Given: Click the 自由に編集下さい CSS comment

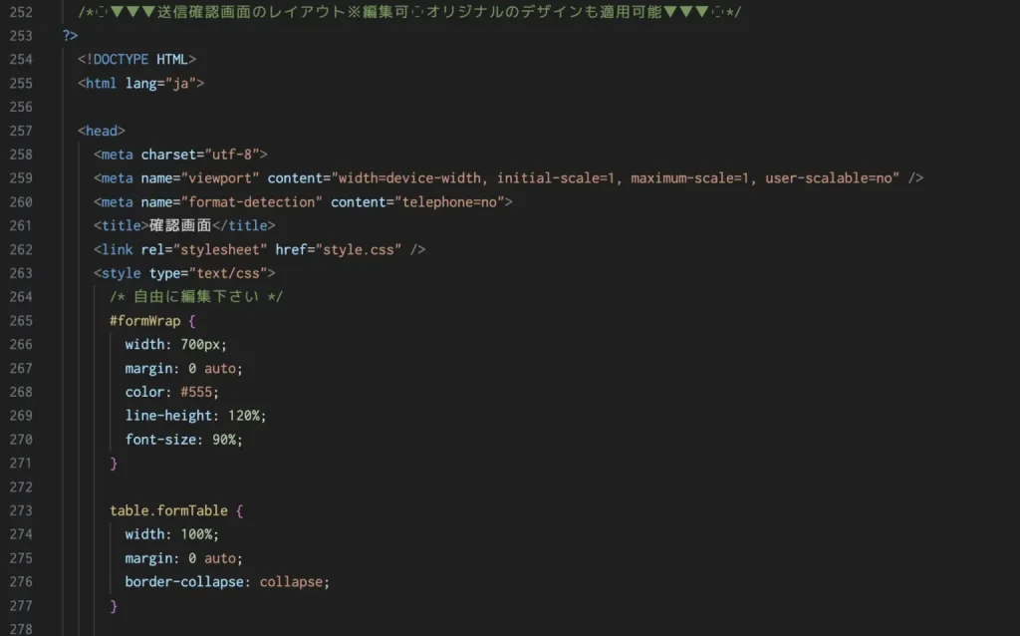Looking at the screenshot, I should tap(196, 297).
